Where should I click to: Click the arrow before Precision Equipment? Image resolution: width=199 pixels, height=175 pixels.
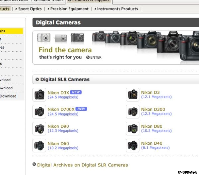pyautogui.click(x=48, y=9)
